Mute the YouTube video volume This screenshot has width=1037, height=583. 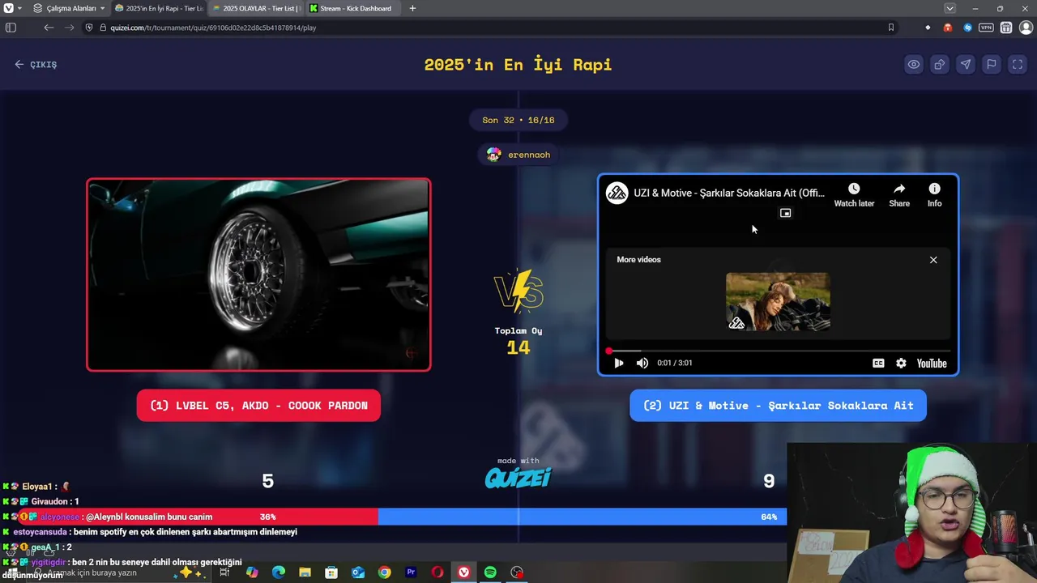[642, 363]
